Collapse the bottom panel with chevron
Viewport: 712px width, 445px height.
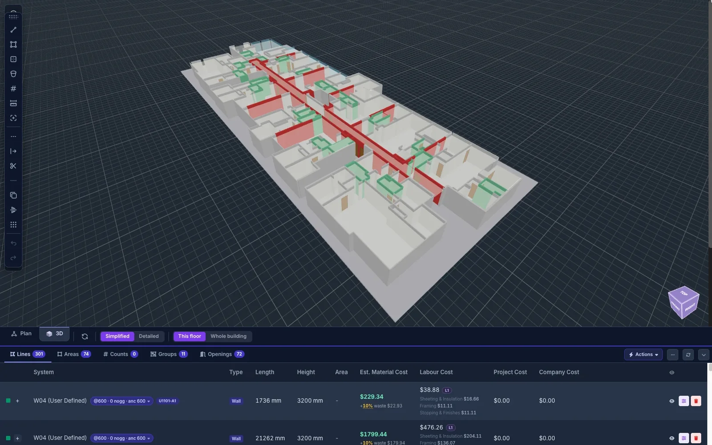tap(704, 355)
